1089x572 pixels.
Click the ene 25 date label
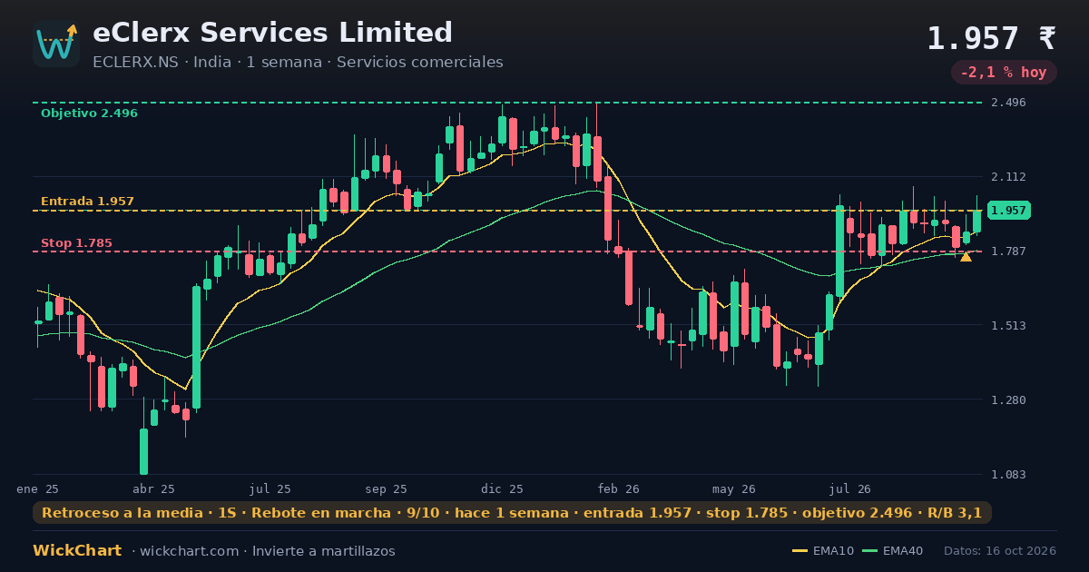(37, 489)
